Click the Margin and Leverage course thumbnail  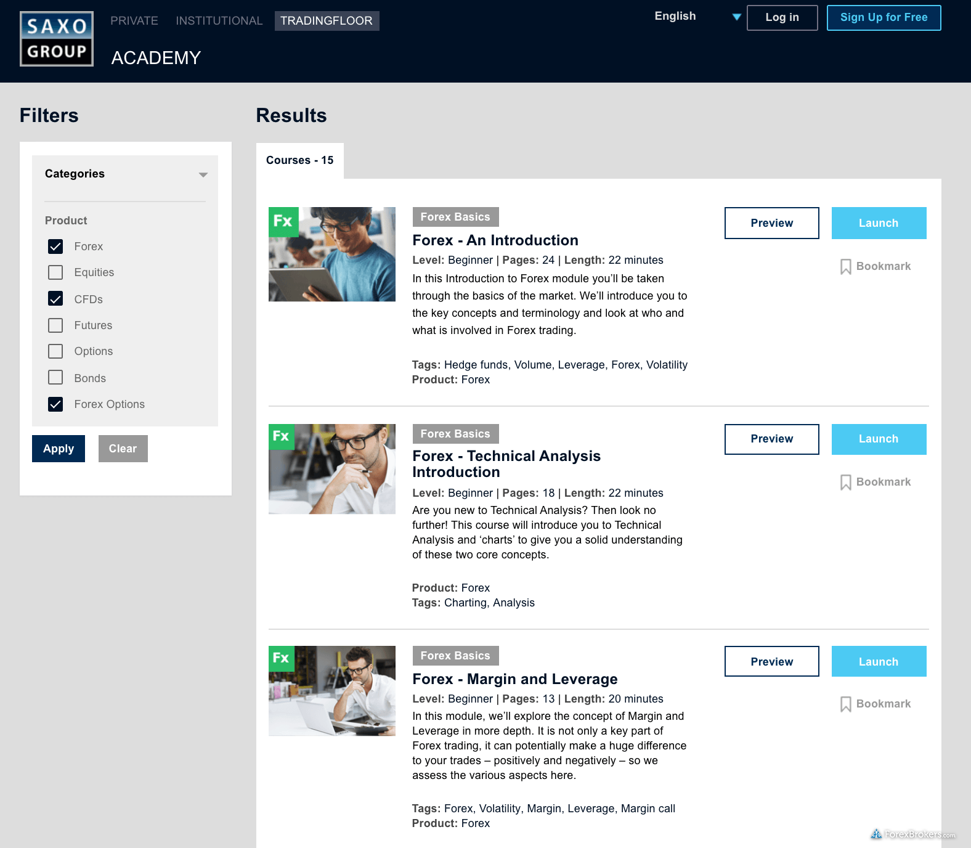coord(332,691)
